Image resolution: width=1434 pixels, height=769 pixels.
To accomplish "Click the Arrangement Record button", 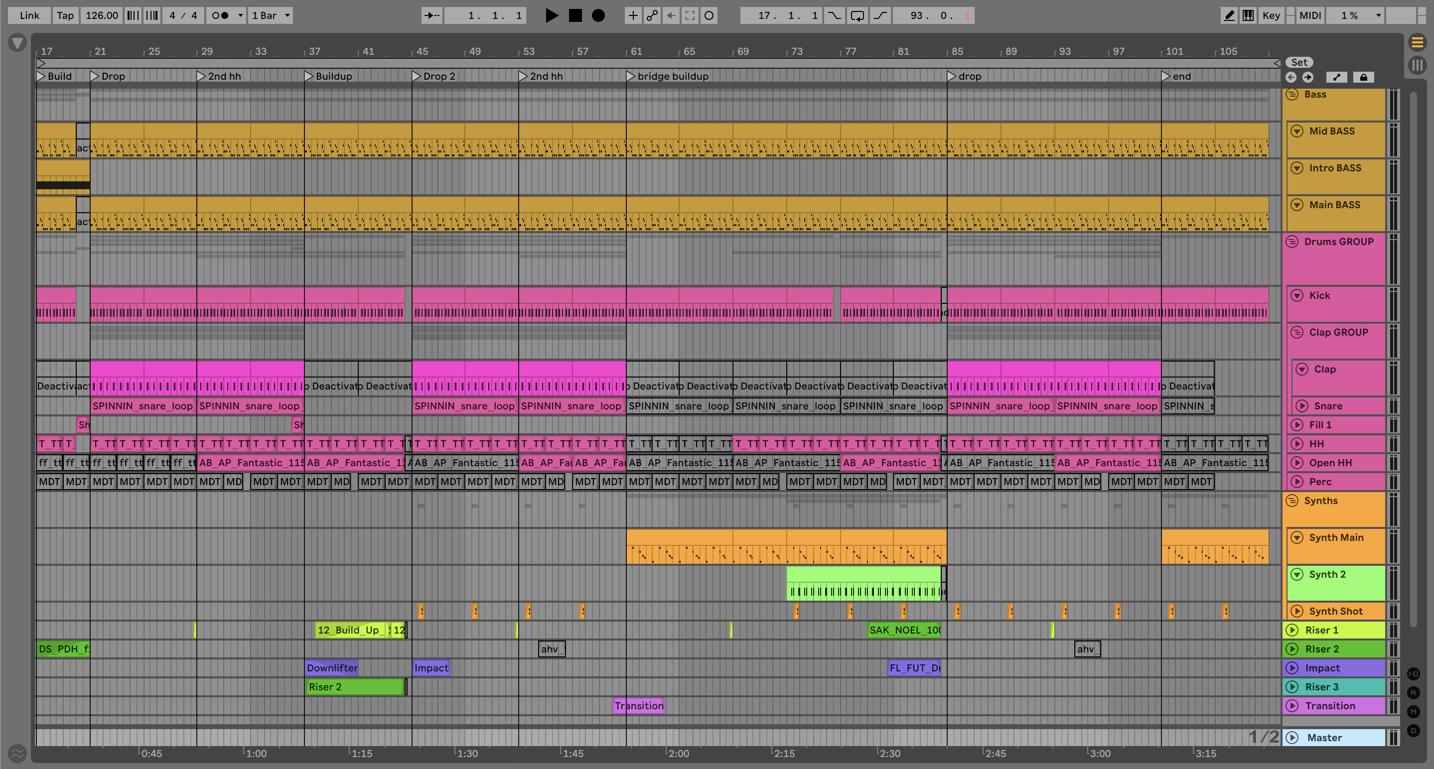I will [x=598, y=15].
